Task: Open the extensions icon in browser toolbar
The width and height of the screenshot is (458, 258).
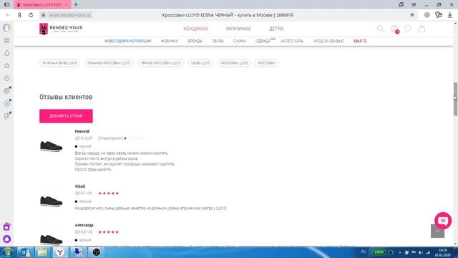Action: pyautogui.click(x=439, y=15)
